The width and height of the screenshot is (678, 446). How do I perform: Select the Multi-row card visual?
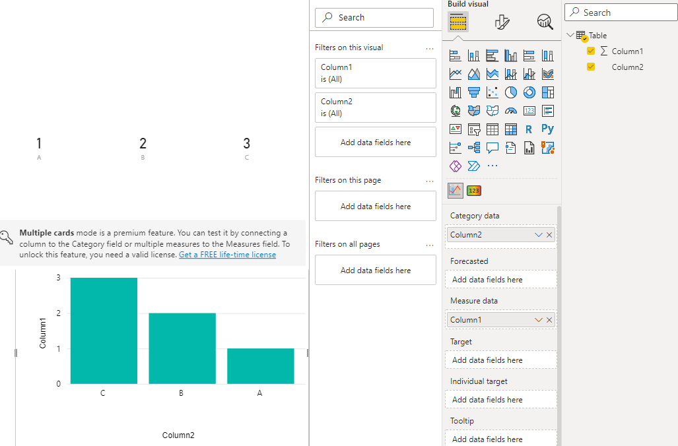(x=548, y=111)
